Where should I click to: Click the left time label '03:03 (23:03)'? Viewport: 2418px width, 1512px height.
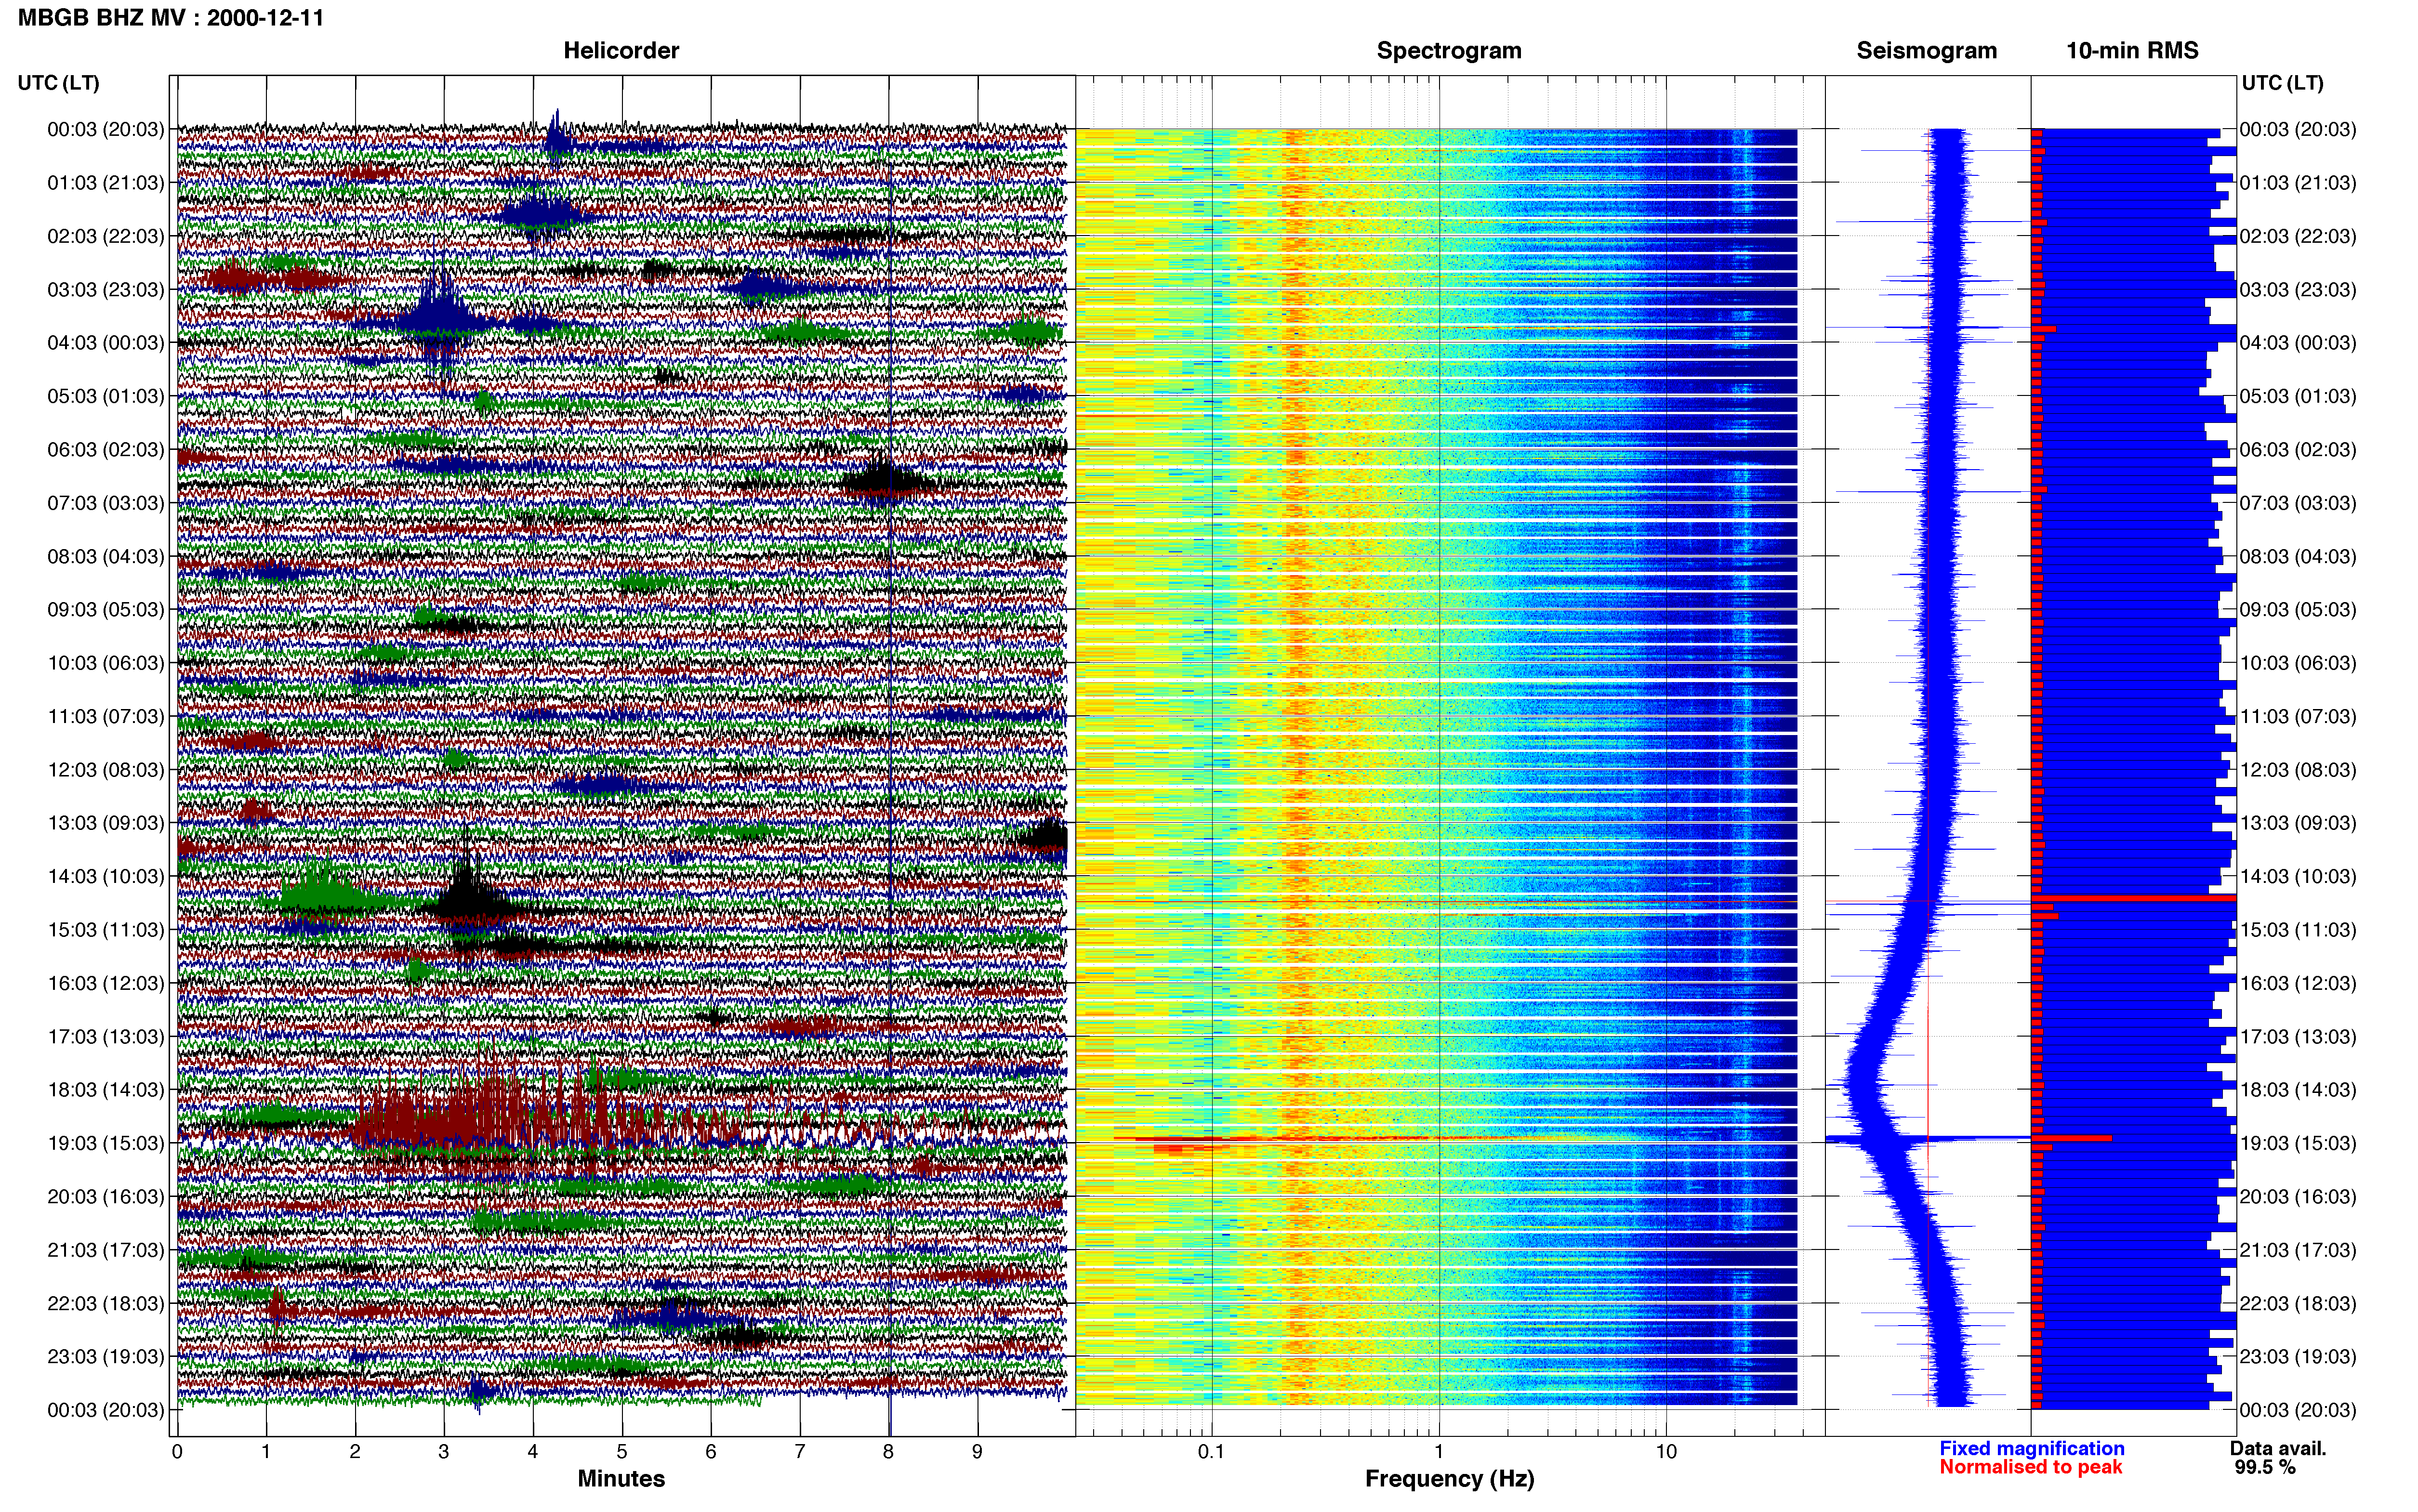pos(105,289)
